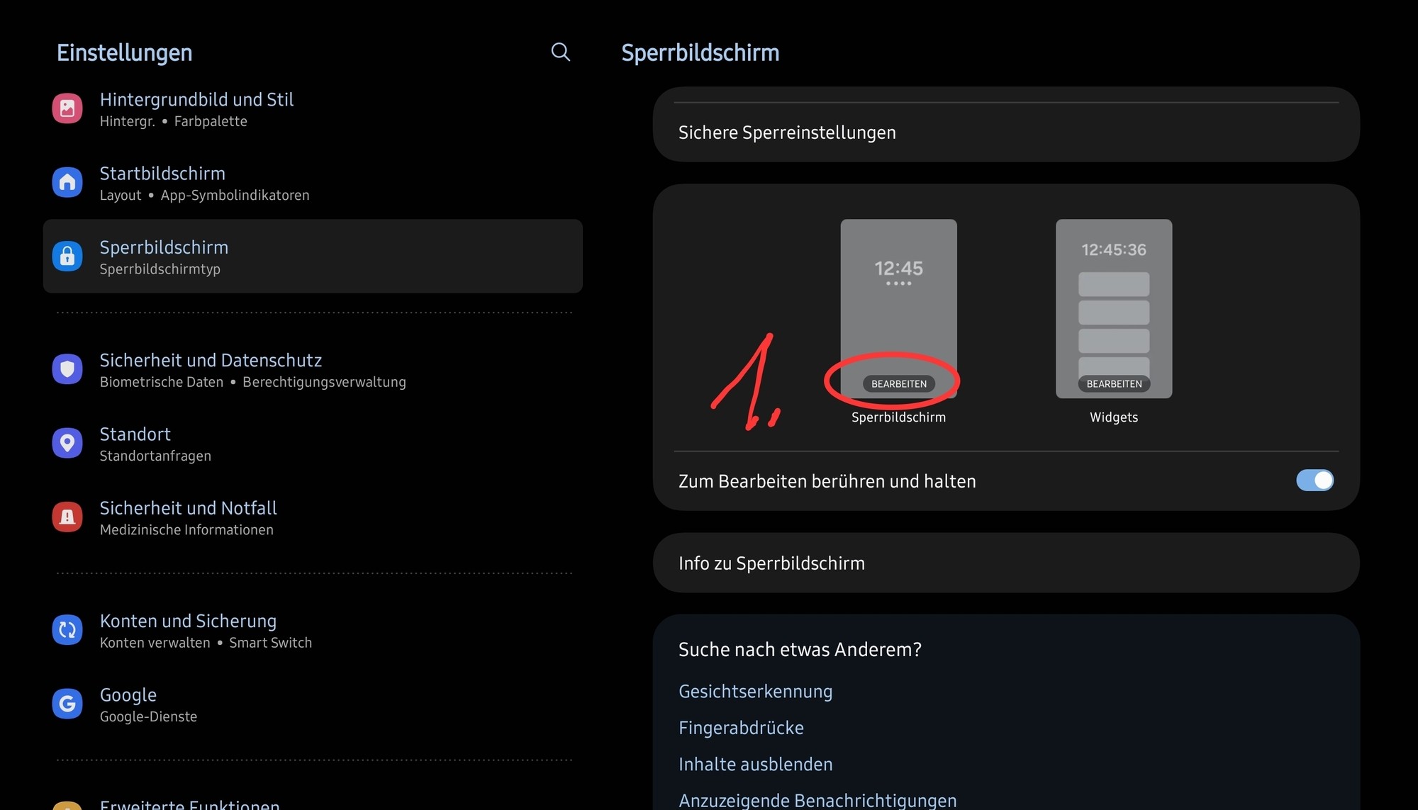The height and width of the screenshot is (810, 1418).
Task: Tap Konten und Sicherung sync icon
Action: (67, 630)
